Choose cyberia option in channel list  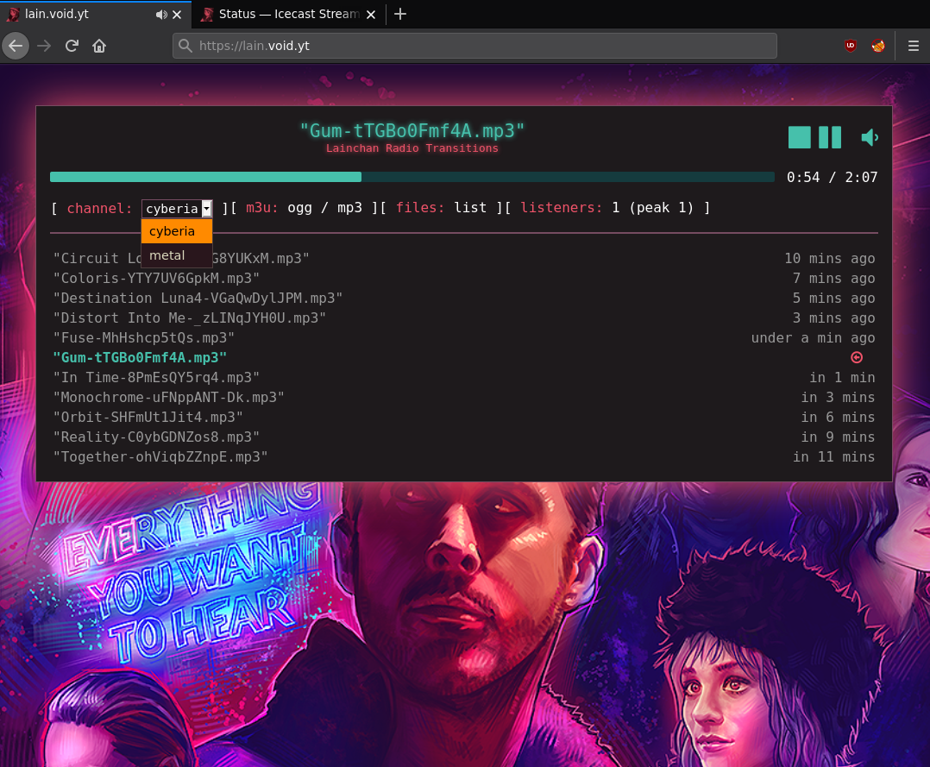177,230
